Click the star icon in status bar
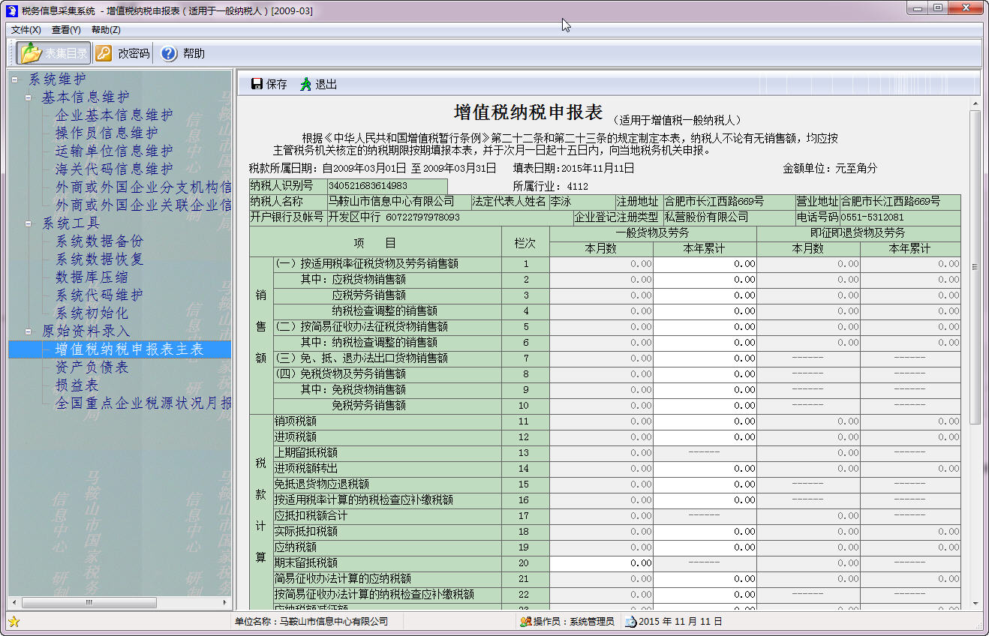The image size is (989, 636). [14, 622]
